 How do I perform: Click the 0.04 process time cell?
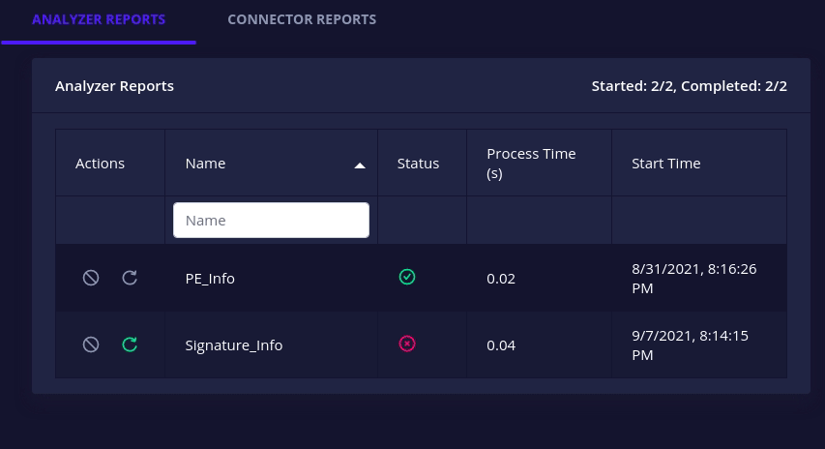pyautogui.click(x=501, y=345)
